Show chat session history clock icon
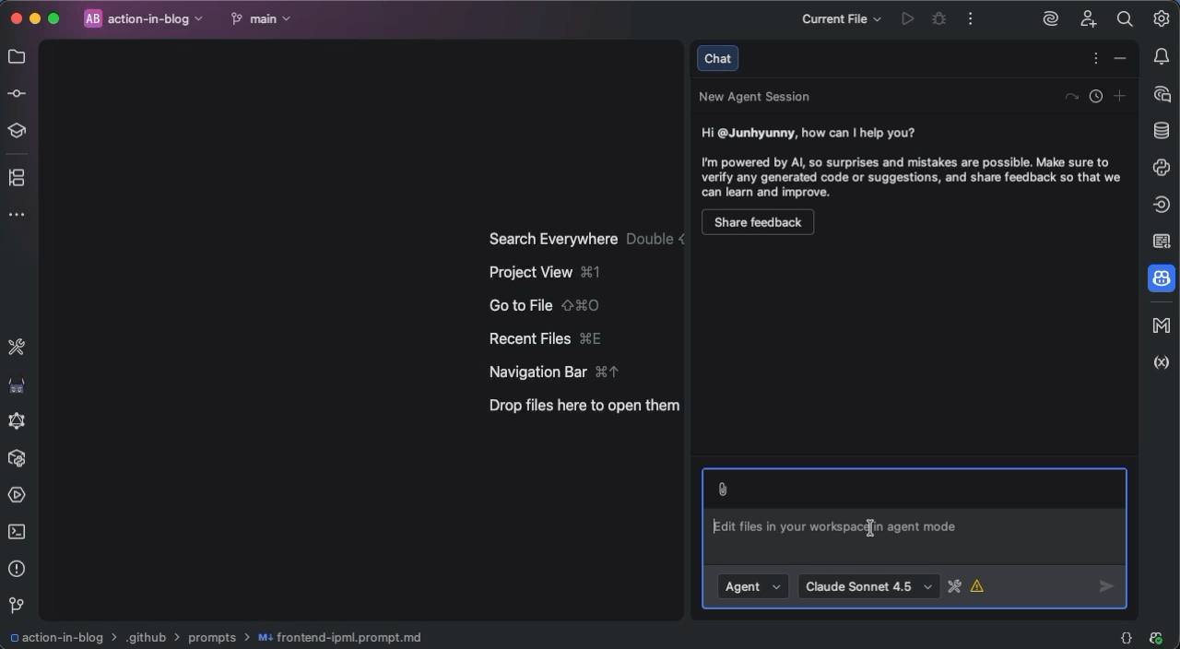Viewport: 1180px width, 649px height. 1095,97
